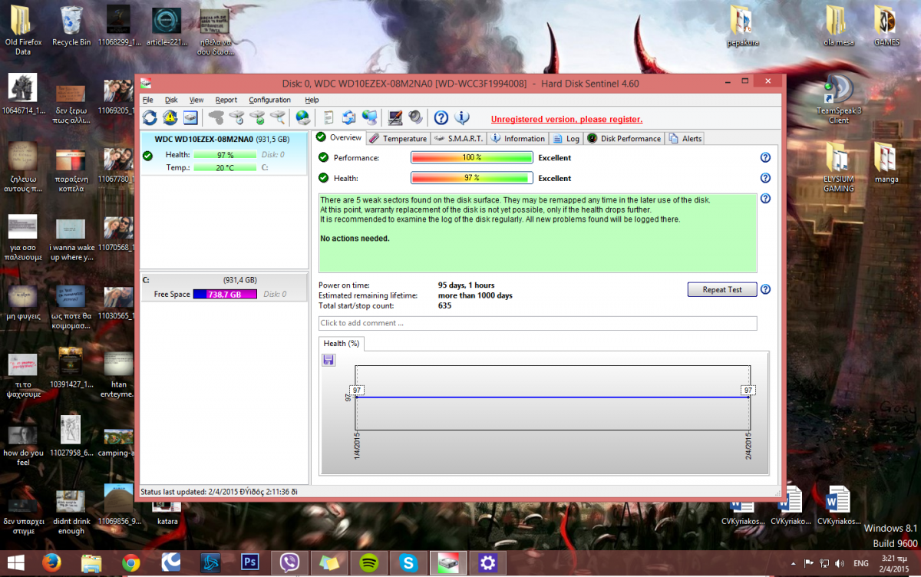Select the pepakura desktop folder
Image resolution: width=921 pixels, height=577 pixels.
(x=742, y=26)
